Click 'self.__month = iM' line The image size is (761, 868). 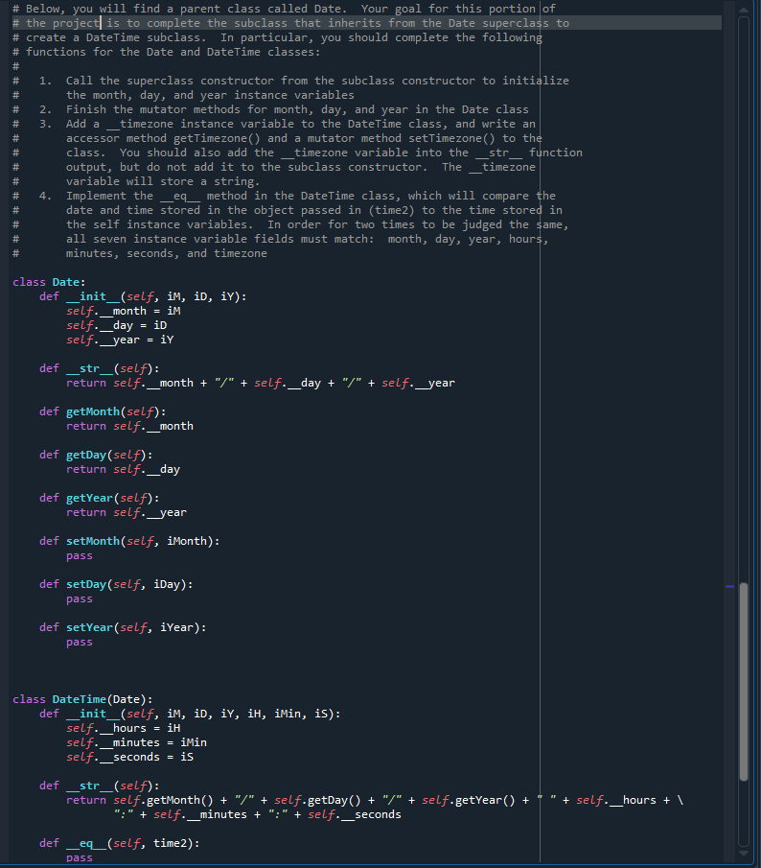(124, 311)
